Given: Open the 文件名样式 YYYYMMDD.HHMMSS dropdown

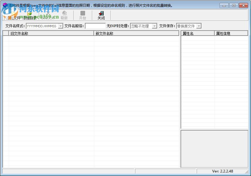Looking at the screenshot, I should [60, 26].
